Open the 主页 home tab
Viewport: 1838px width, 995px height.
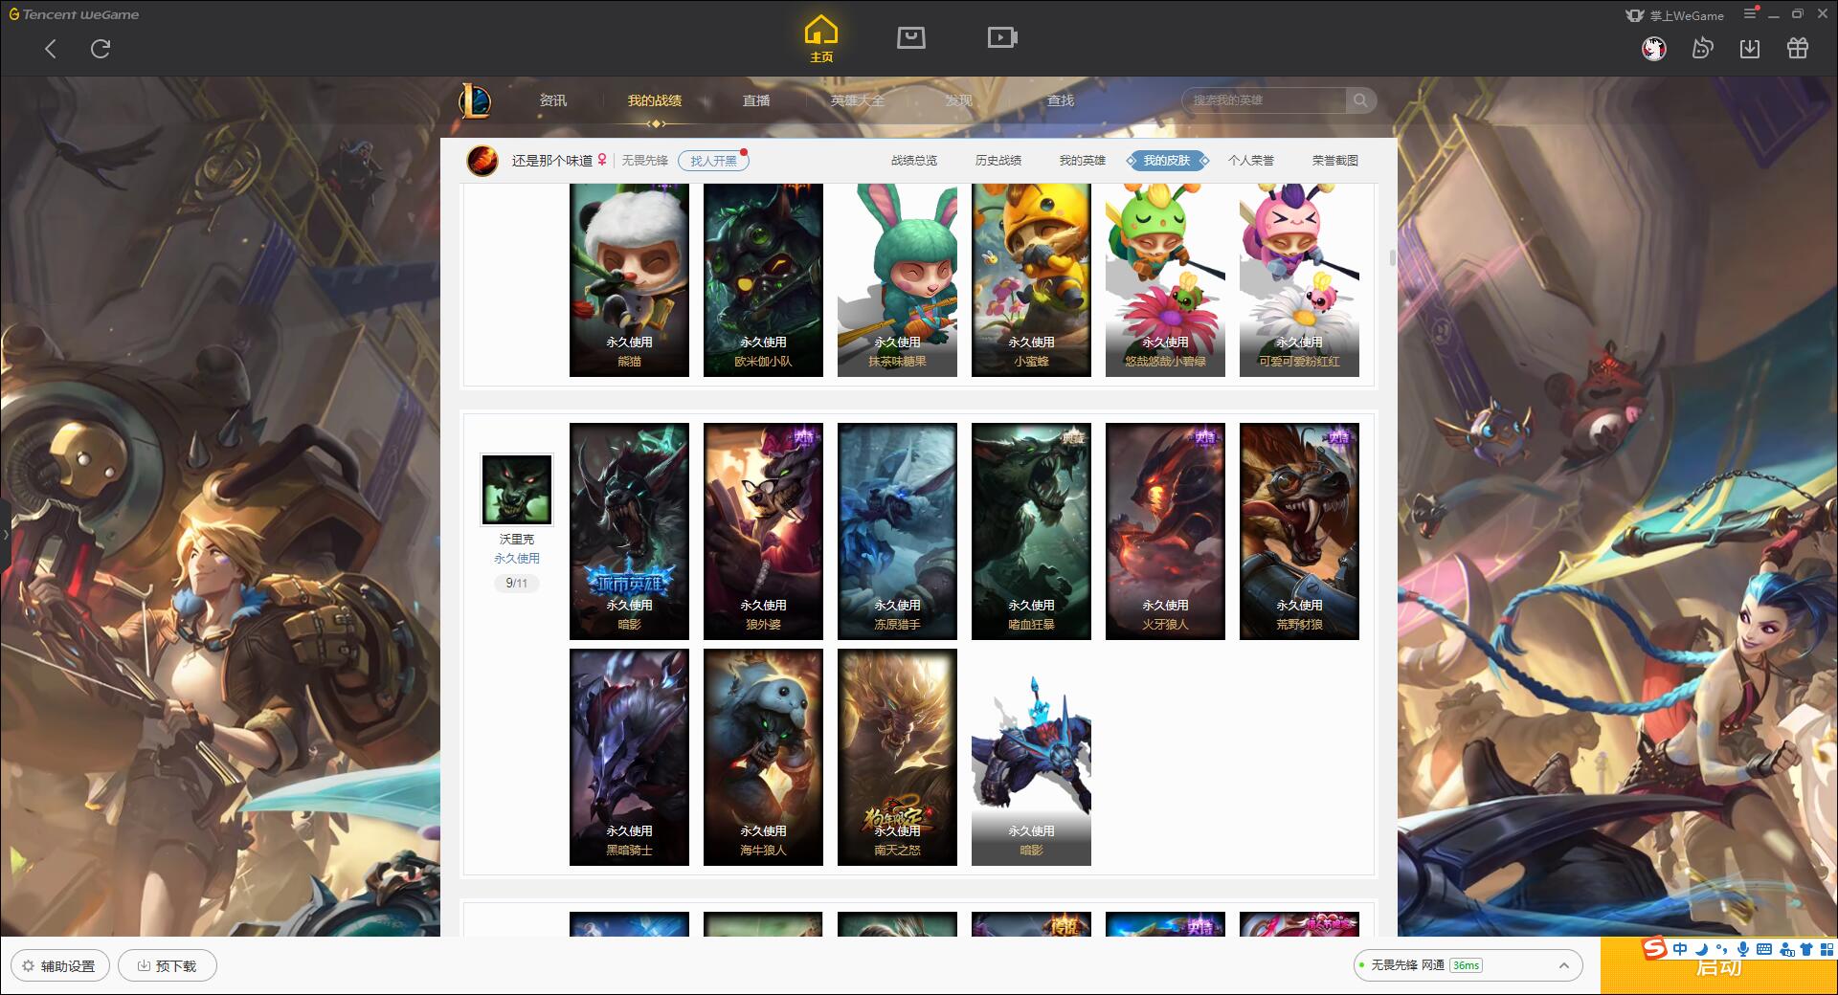(820, 39)
